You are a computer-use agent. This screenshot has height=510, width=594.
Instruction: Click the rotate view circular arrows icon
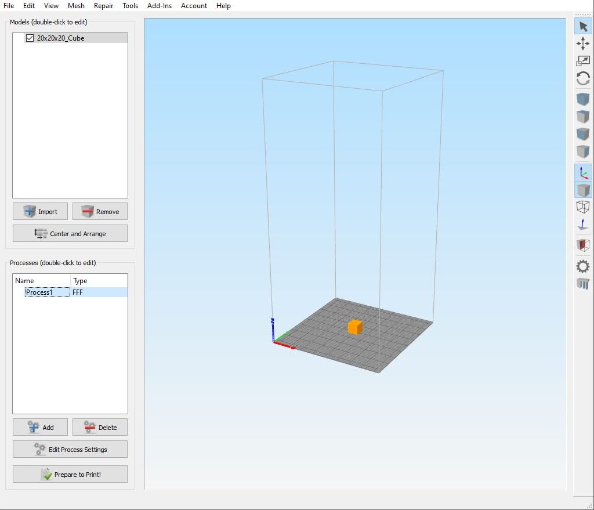point(583,78)
